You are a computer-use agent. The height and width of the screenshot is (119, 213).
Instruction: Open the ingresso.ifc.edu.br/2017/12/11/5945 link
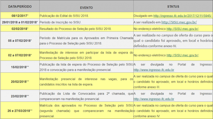tap(182, 16)
